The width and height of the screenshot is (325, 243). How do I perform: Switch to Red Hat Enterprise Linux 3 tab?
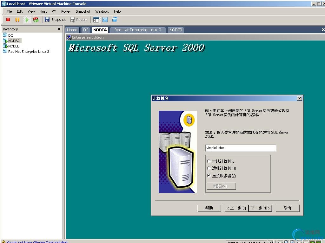[138, 30]
